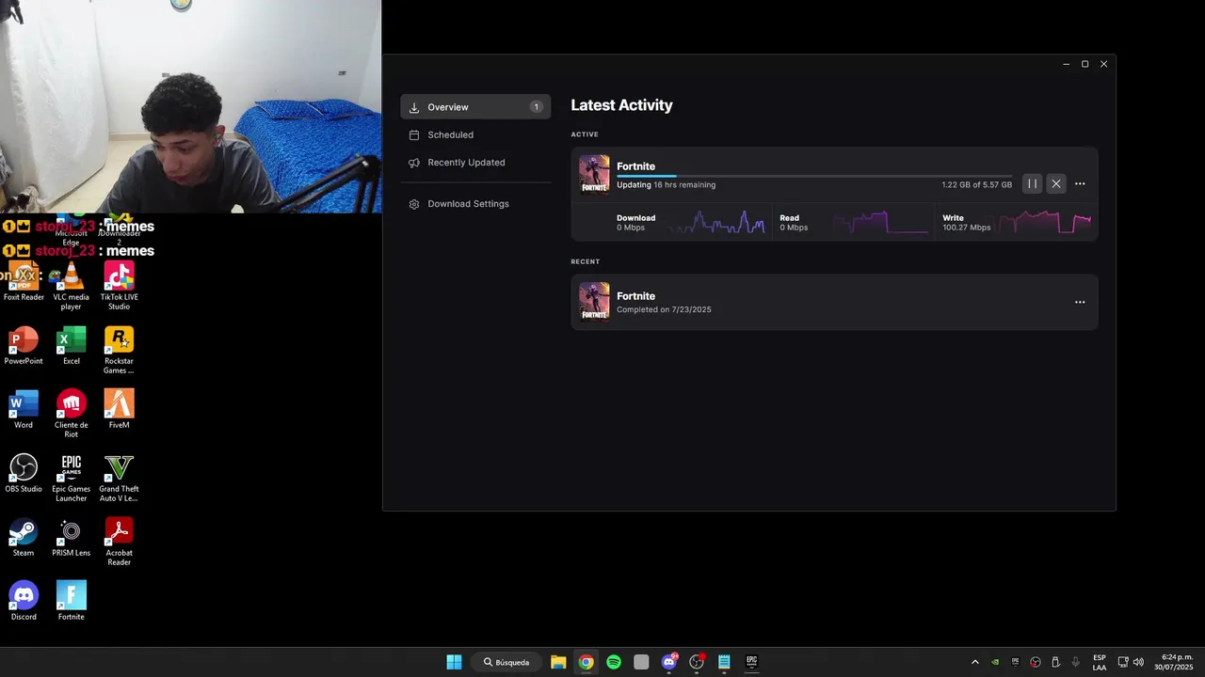The image size is (1205, 677).
Task: Open Spotify from the taskbar
Action: tap(614, 662)
